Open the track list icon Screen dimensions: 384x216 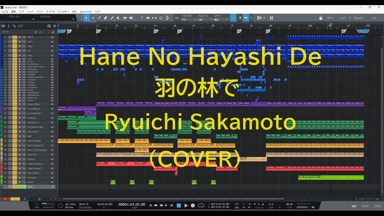click(3, 26)
